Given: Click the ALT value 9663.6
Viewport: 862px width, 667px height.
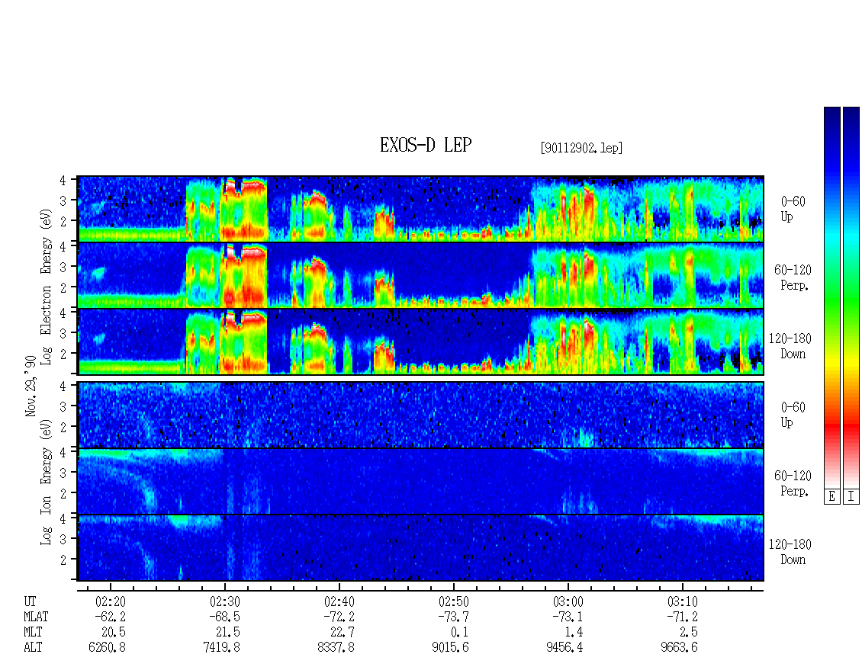Looking at the screenshot, I should 679,648.
